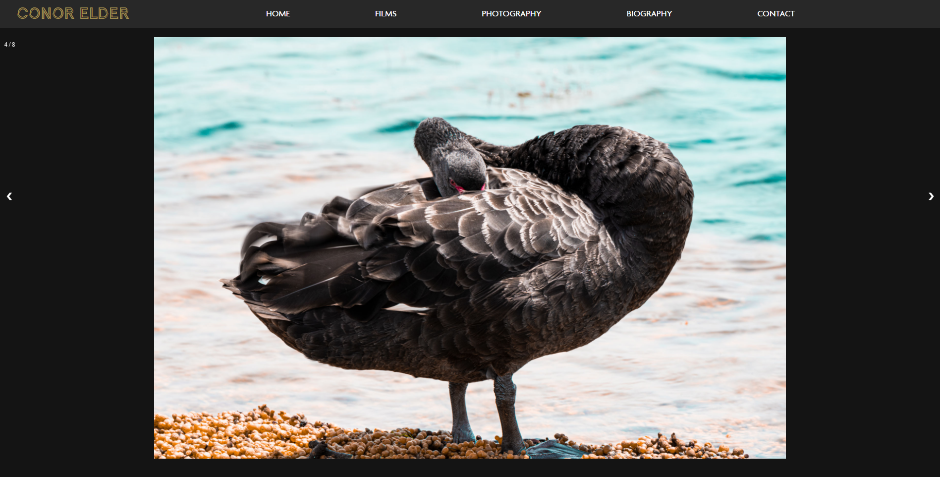Click the black swan photo
The image size is (940, 477).
point(470,248)
